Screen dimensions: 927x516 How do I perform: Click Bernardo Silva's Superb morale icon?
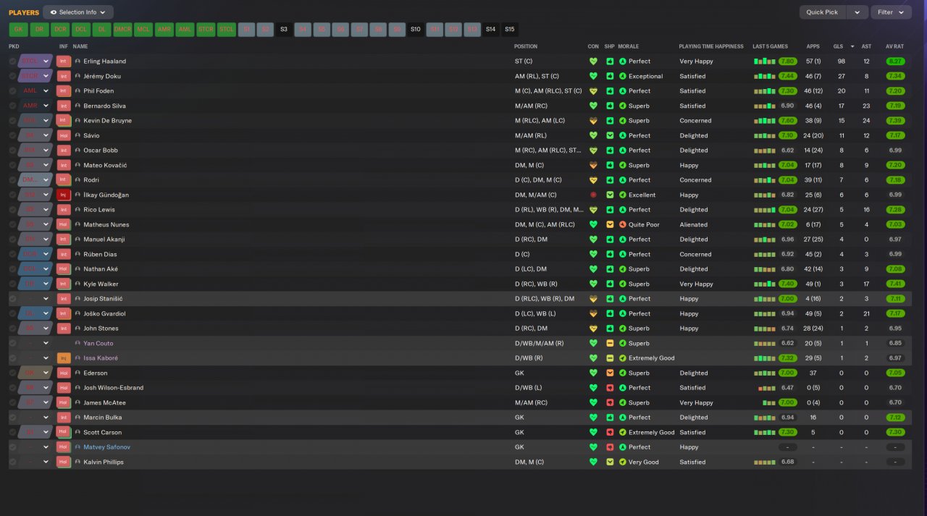[623, 106]
